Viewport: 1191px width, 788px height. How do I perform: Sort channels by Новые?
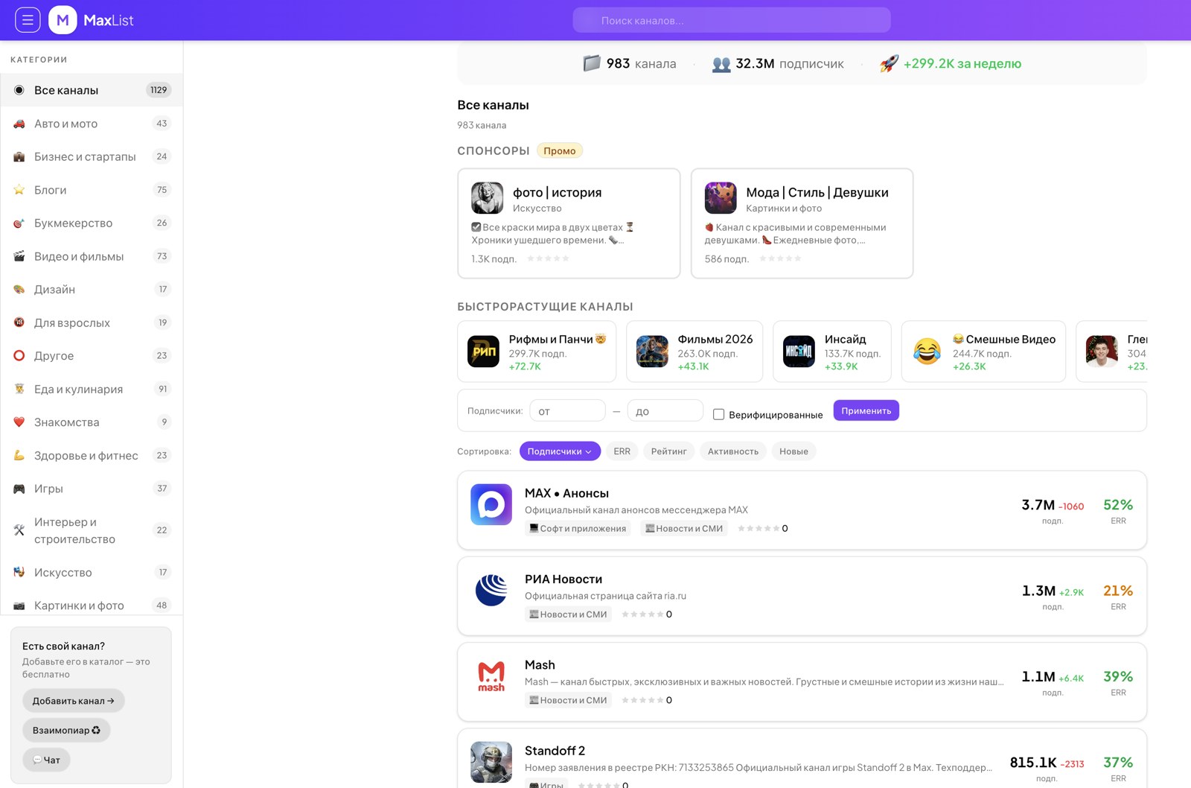[794, 451]
